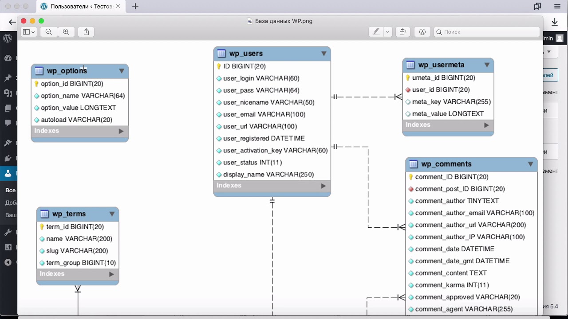Click the WordPress logo in the admin bar
The height and width of the screenshot is (319, 568).
tap(8, 38)
